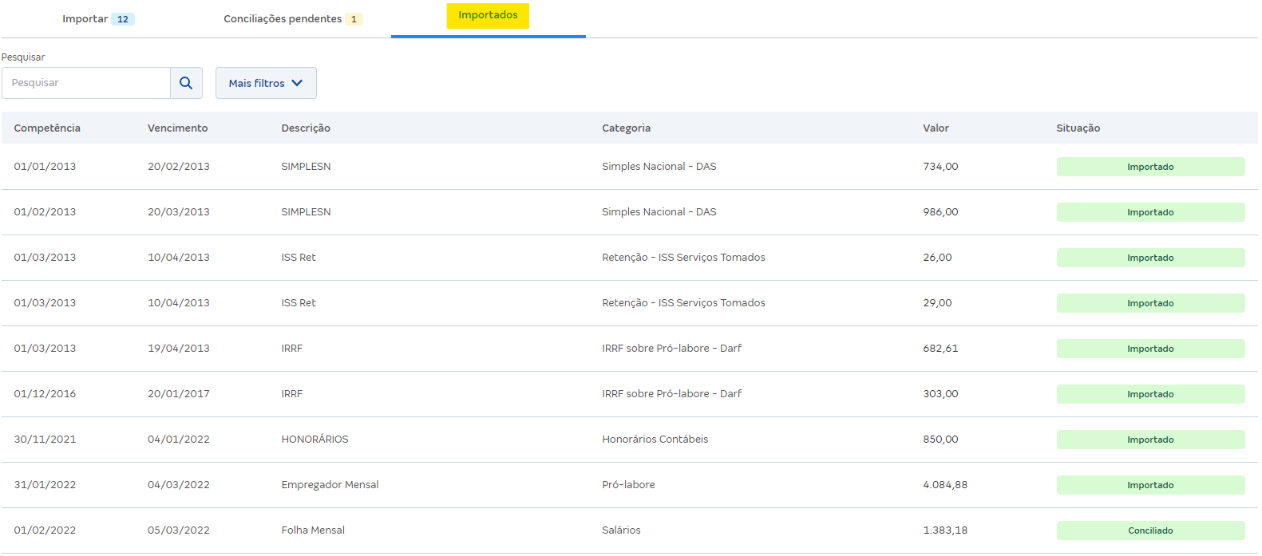Image resolution: width=1262 pixels, height=556 pixels.
Task: Click the Valor column header
Action: point(936,128)
